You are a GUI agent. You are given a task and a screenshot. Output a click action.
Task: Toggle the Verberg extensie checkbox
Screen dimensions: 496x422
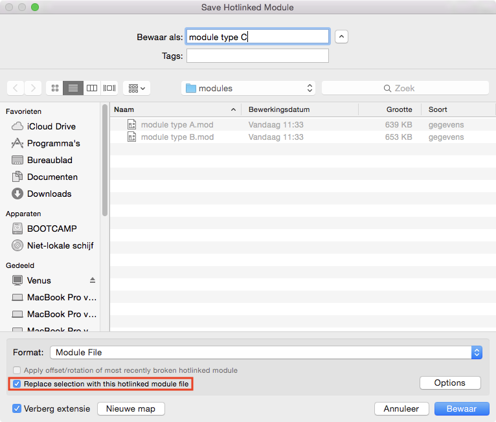[17, 408]
